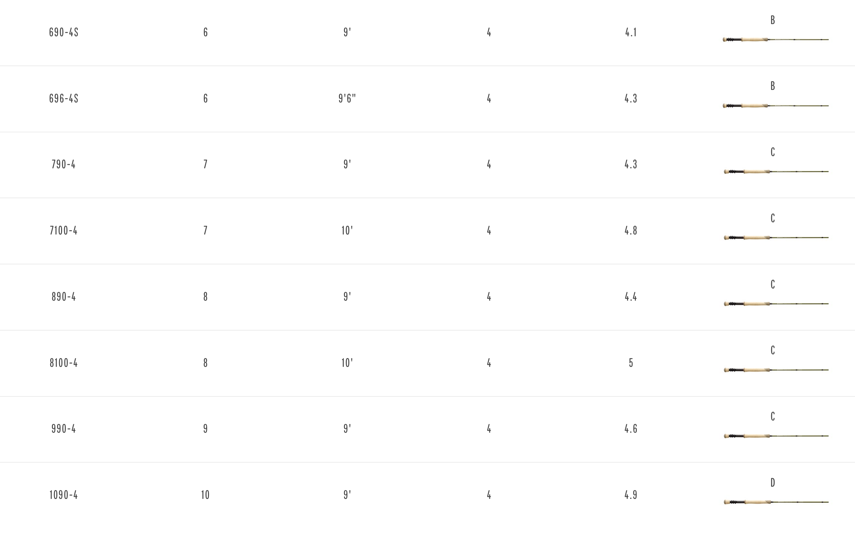The image size is (855, 541).
Task: Click the rod handle image for 690-4S
Action: click(x=776, y=39)
